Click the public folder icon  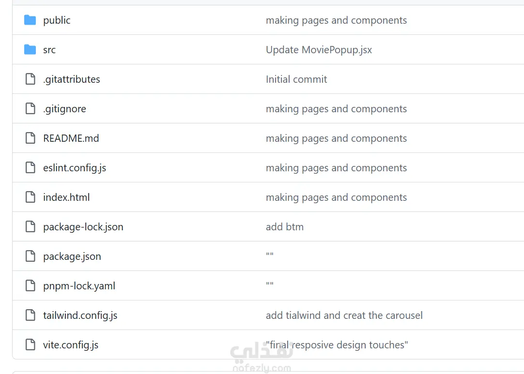[x=30, y=20]
